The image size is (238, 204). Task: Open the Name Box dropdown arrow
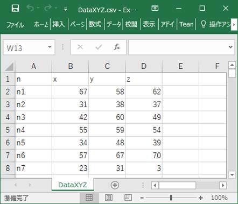50,47
